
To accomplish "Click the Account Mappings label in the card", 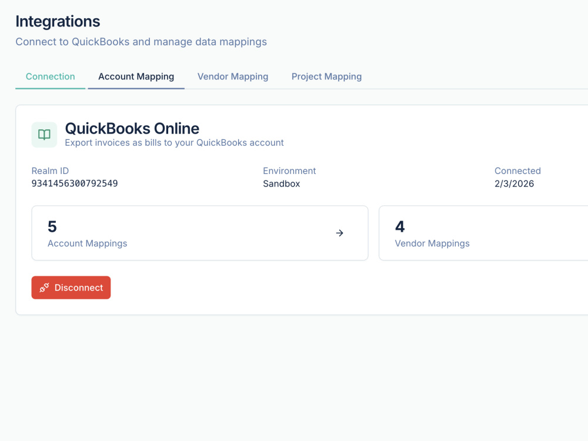I will click(88, 243).
